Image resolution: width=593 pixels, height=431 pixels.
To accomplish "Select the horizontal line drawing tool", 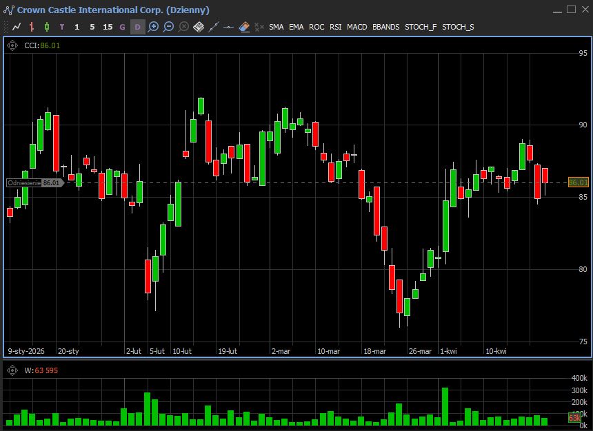I will (229, 27).
